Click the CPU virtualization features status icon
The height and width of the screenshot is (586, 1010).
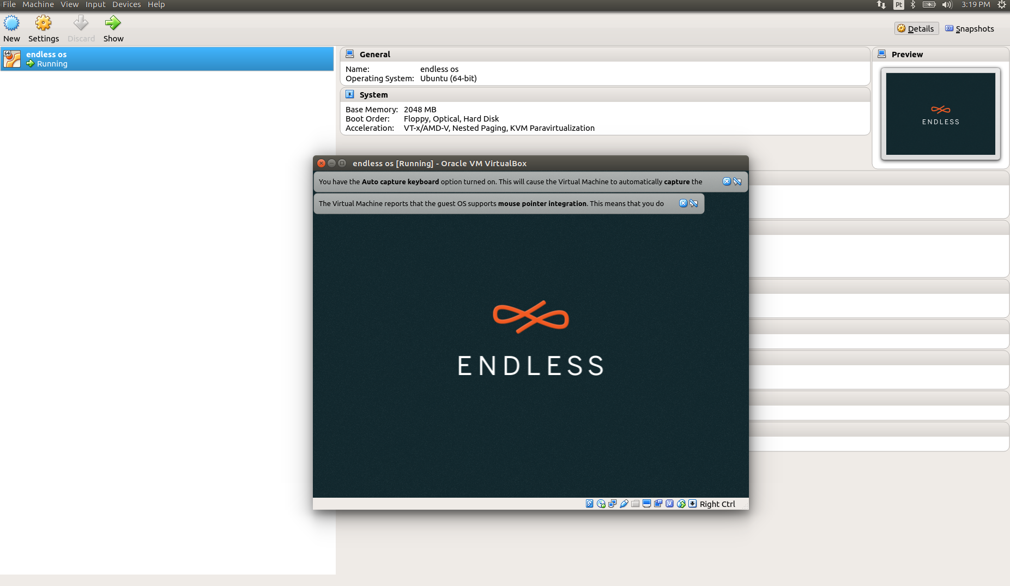(669, 504)
